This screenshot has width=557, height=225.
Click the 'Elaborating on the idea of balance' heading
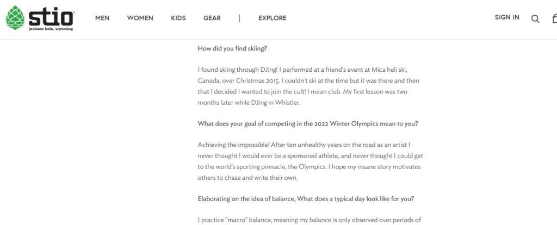click(x=306, y=199)
